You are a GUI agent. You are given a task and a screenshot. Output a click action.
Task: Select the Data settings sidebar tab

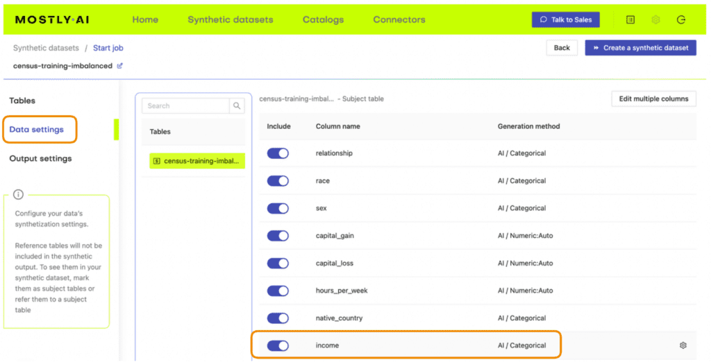click(x=36, y=130)
